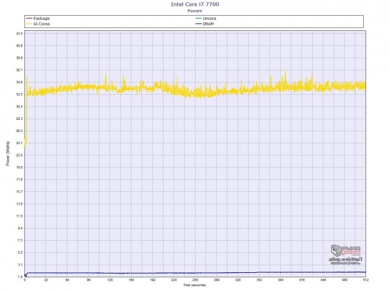Click the 512 x-axis tick label
Image resolution: width=390 pixels, height=292 pixels.
[x=366, y=280]
